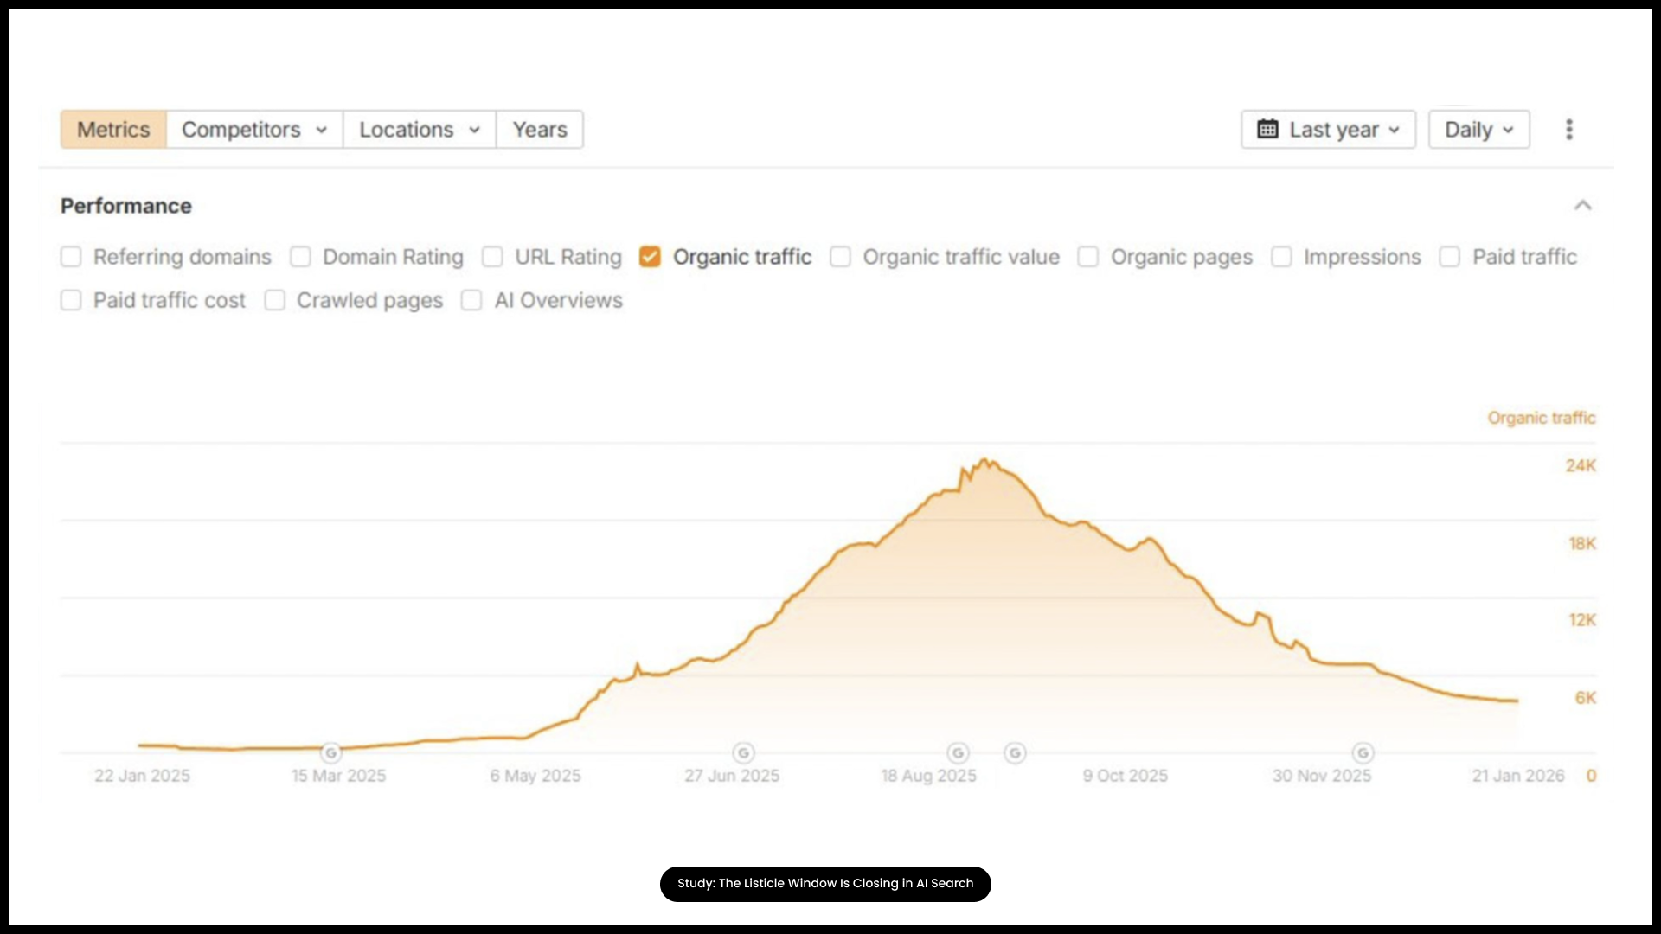Collapse the Performance section

tap(1582, 205)
